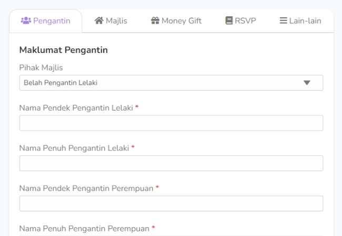
Task: Click the house icon beside Majlis
Action: point(99,20)
